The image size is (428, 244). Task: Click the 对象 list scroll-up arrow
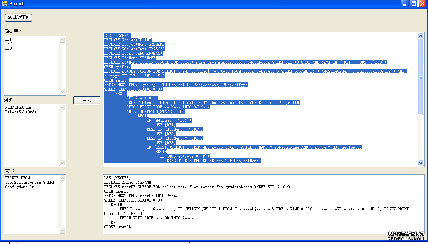62,108
